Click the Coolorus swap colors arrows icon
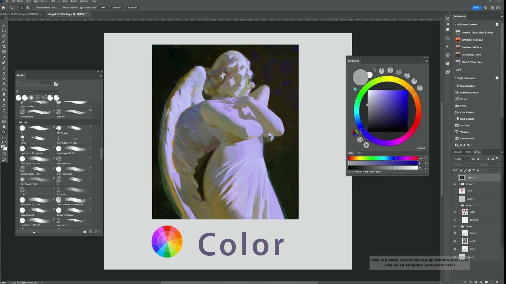 pyautogui.click(x=374, y=70)
